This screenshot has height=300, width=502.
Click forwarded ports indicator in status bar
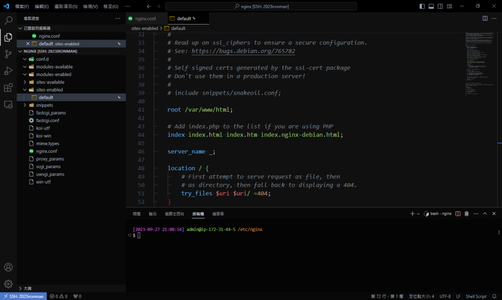[x=77, y=296]
